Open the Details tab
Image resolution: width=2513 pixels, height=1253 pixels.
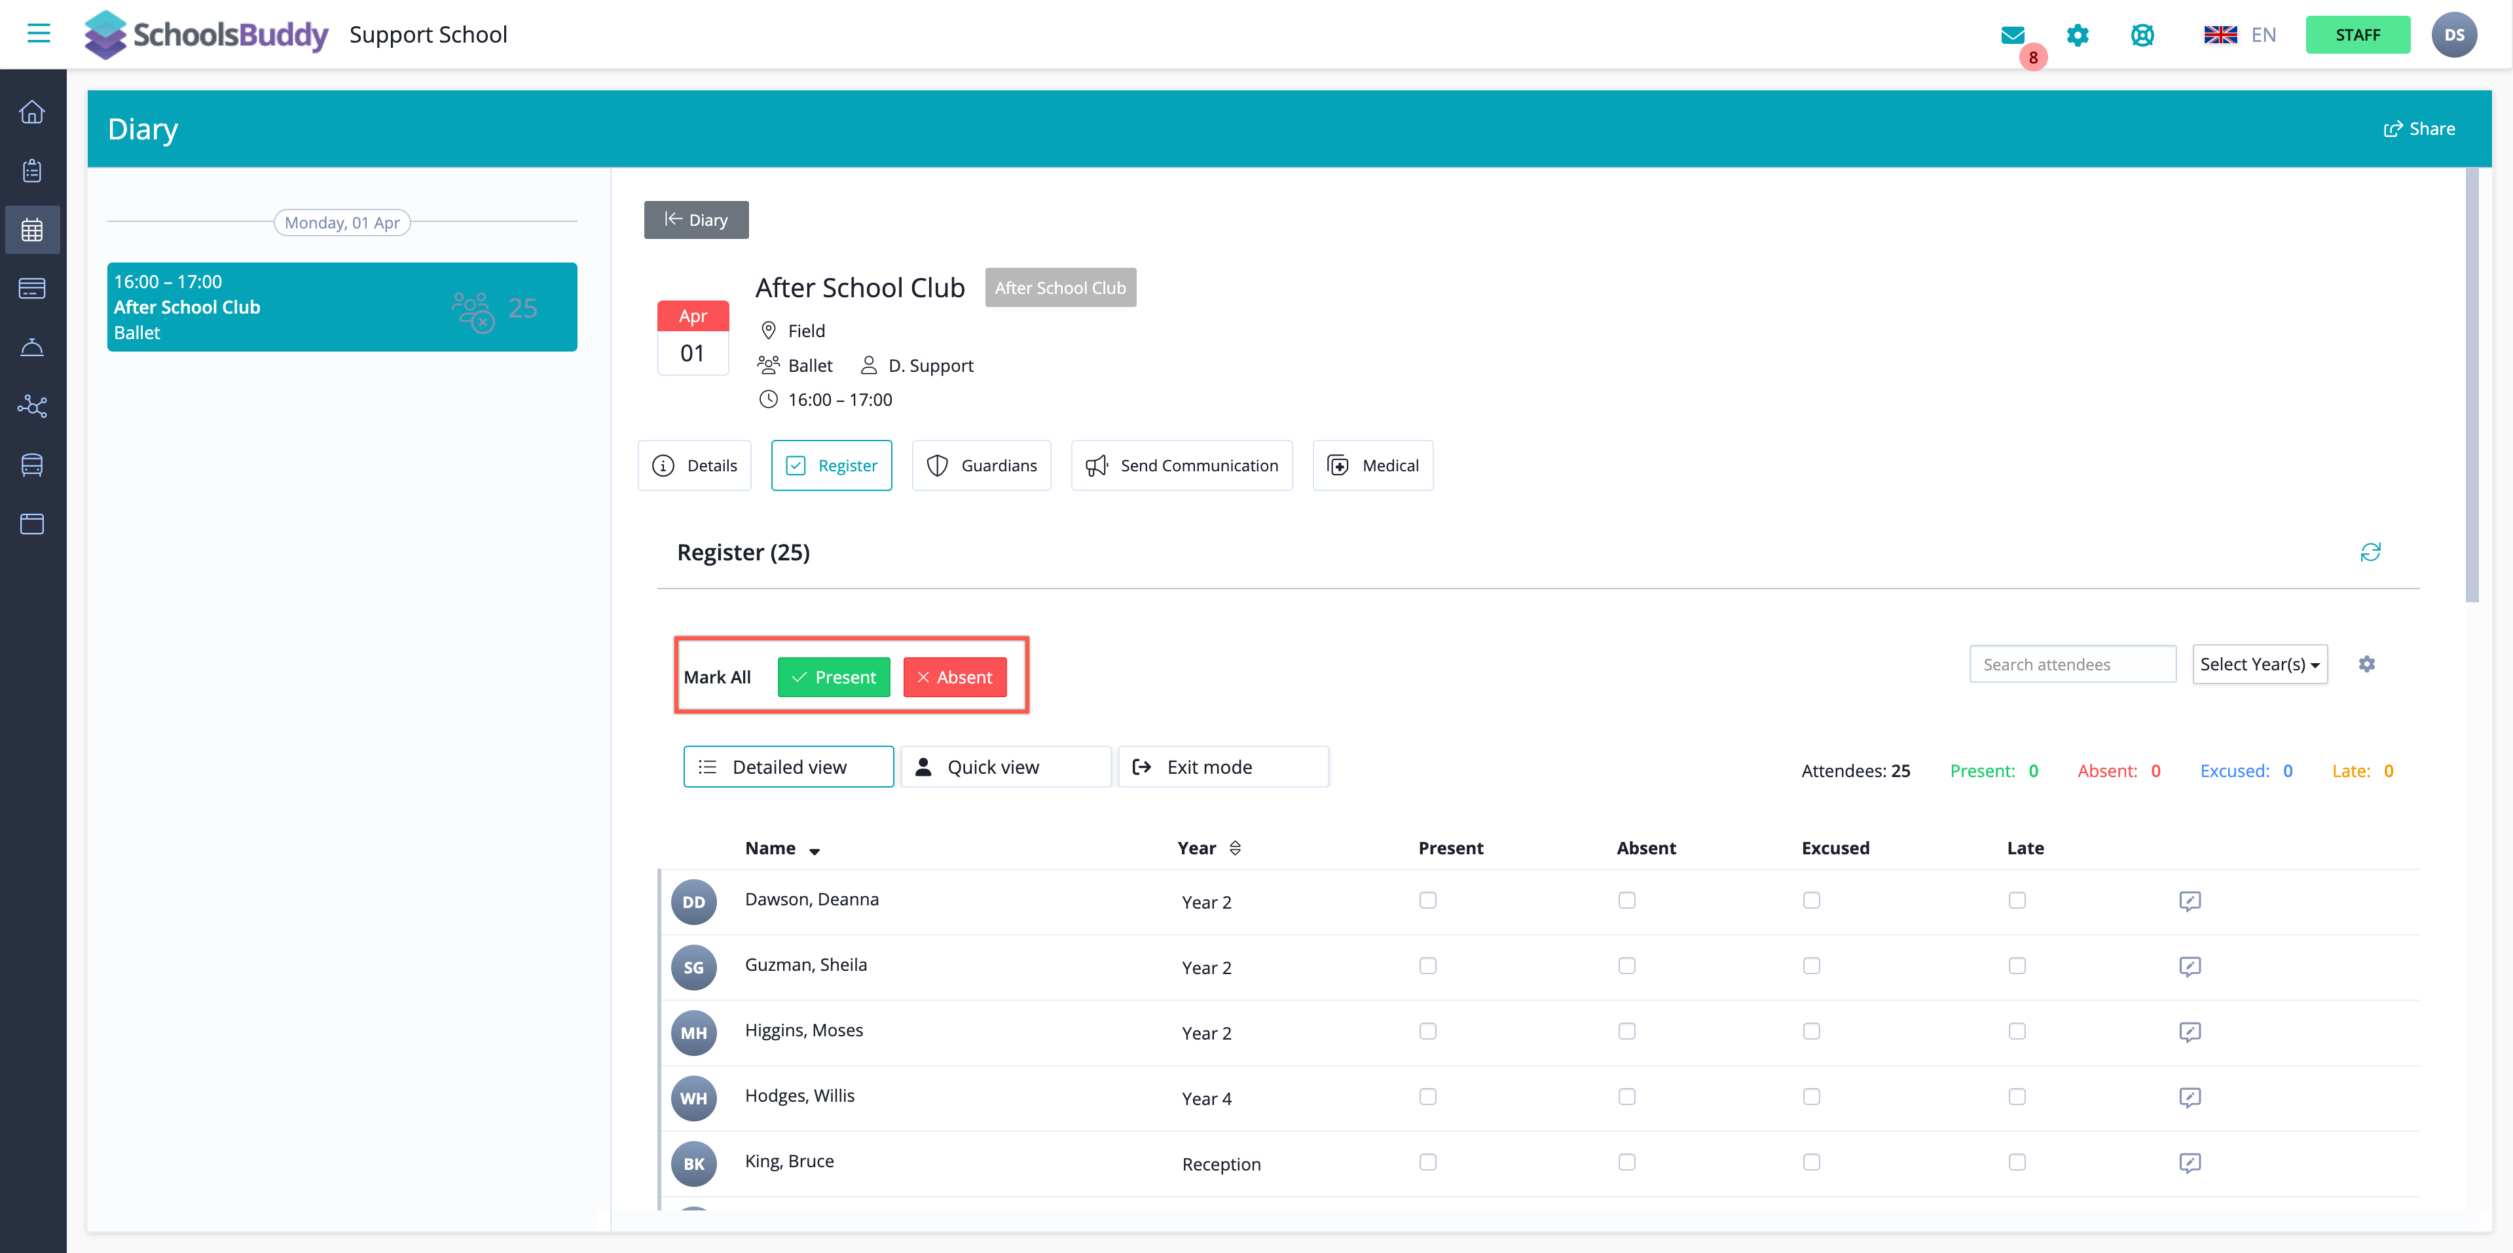(695, 465)
